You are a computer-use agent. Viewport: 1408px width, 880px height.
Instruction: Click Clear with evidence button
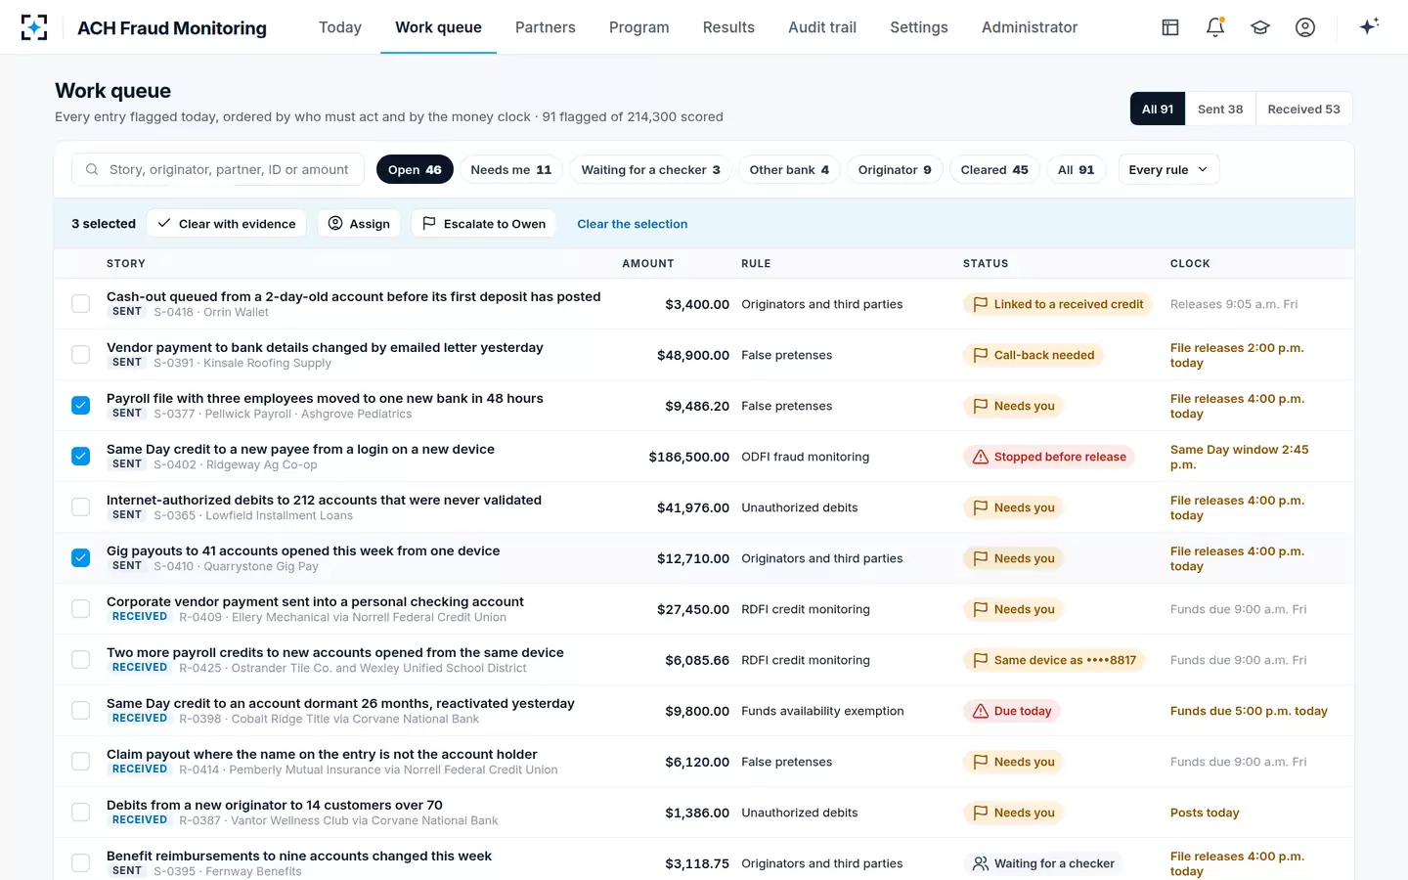click(x=227, y=223)
